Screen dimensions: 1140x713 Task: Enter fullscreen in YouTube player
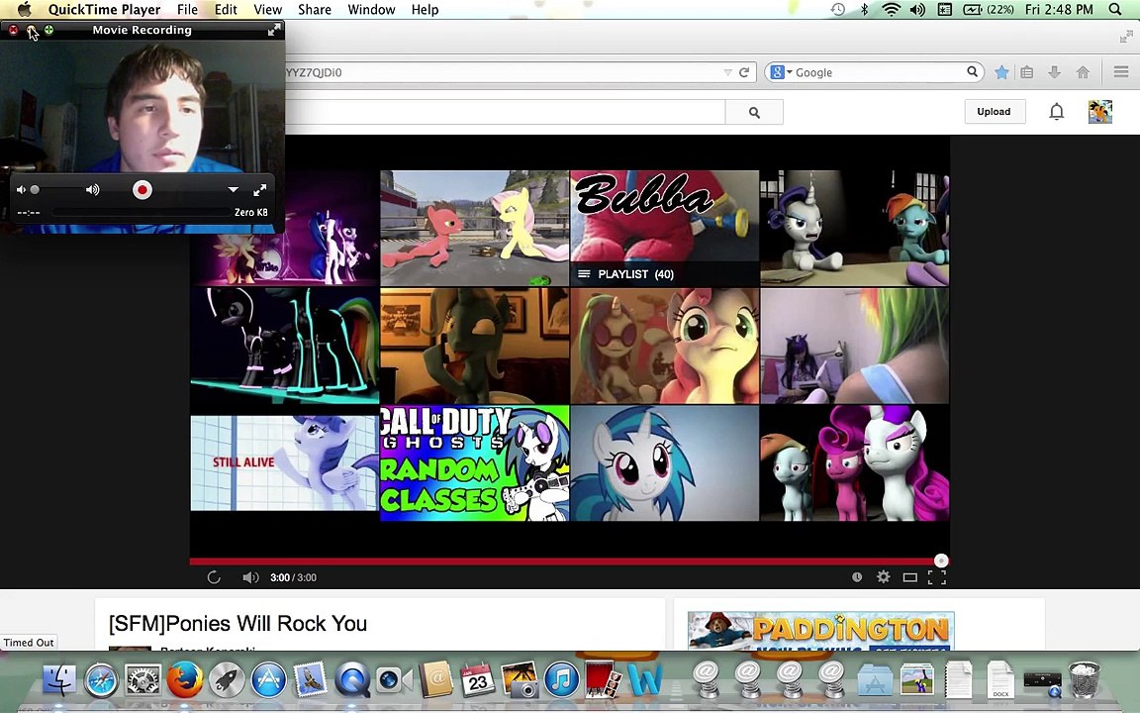[937, 577]
